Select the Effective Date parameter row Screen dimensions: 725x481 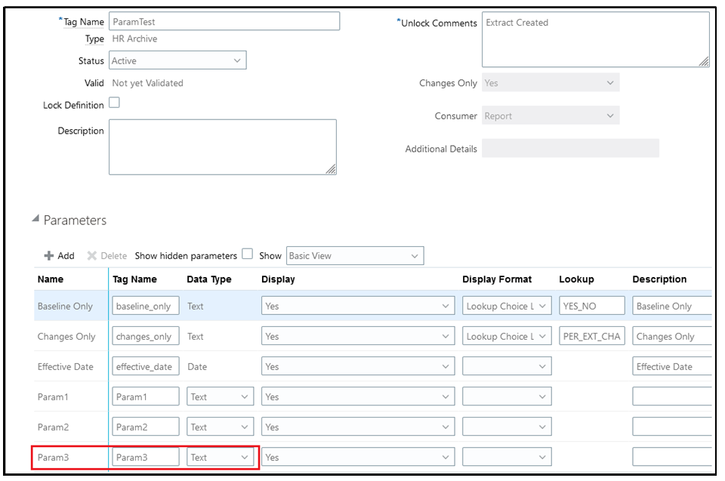tap(66, 366)
